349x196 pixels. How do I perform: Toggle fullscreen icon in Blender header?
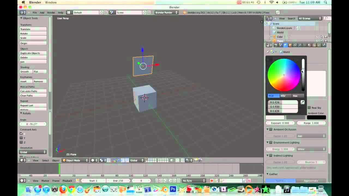(x=278, y=12)
